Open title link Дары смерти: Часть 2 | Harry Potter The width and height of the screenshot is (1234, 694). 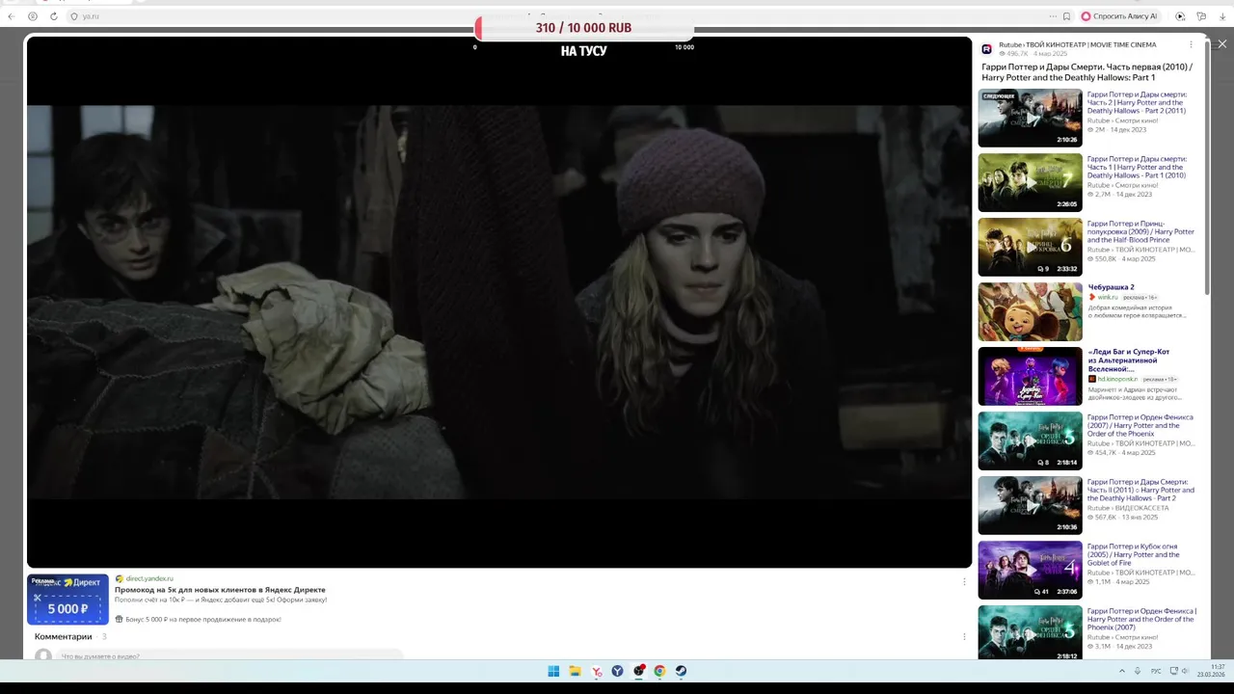pyautogui.click(x=1137, y=102)
